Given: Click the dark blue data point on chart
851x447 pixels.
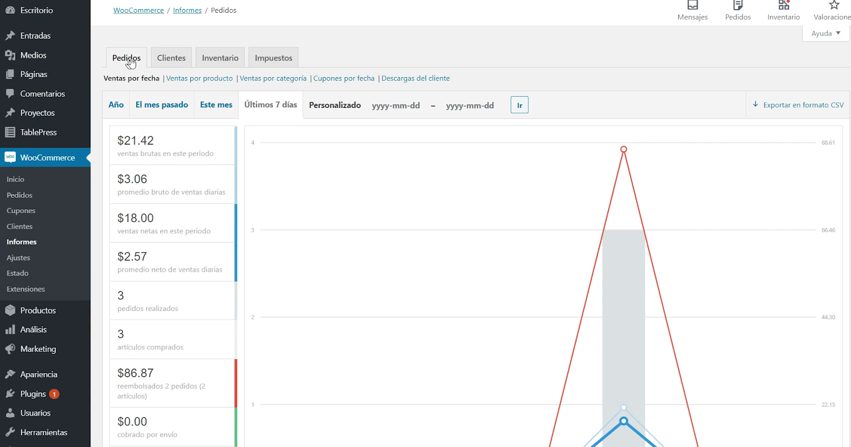Looking at the screenshot, I should tap(624, 421).
